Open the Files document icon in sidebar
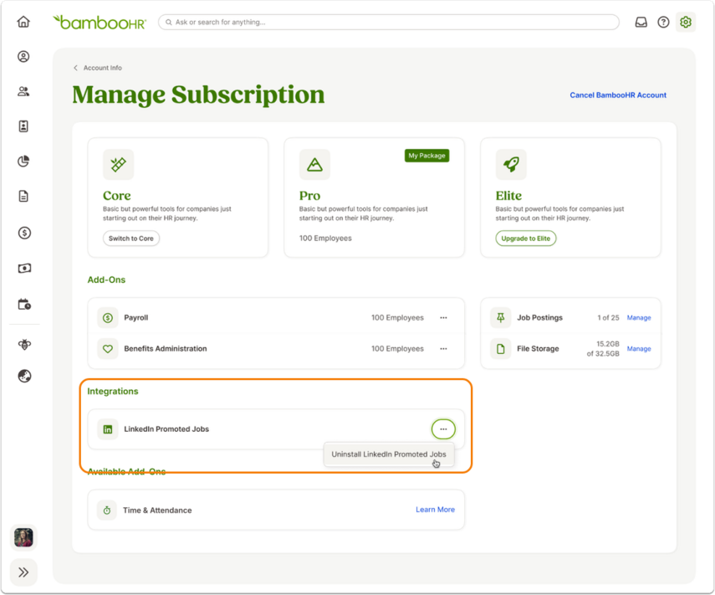 tap(23, 196)
